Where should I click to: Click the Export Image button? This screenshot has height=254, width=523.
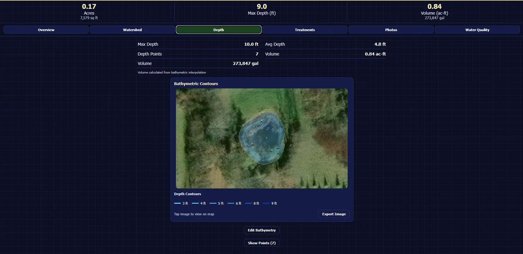pyautogui.click(x=334, y=214)
